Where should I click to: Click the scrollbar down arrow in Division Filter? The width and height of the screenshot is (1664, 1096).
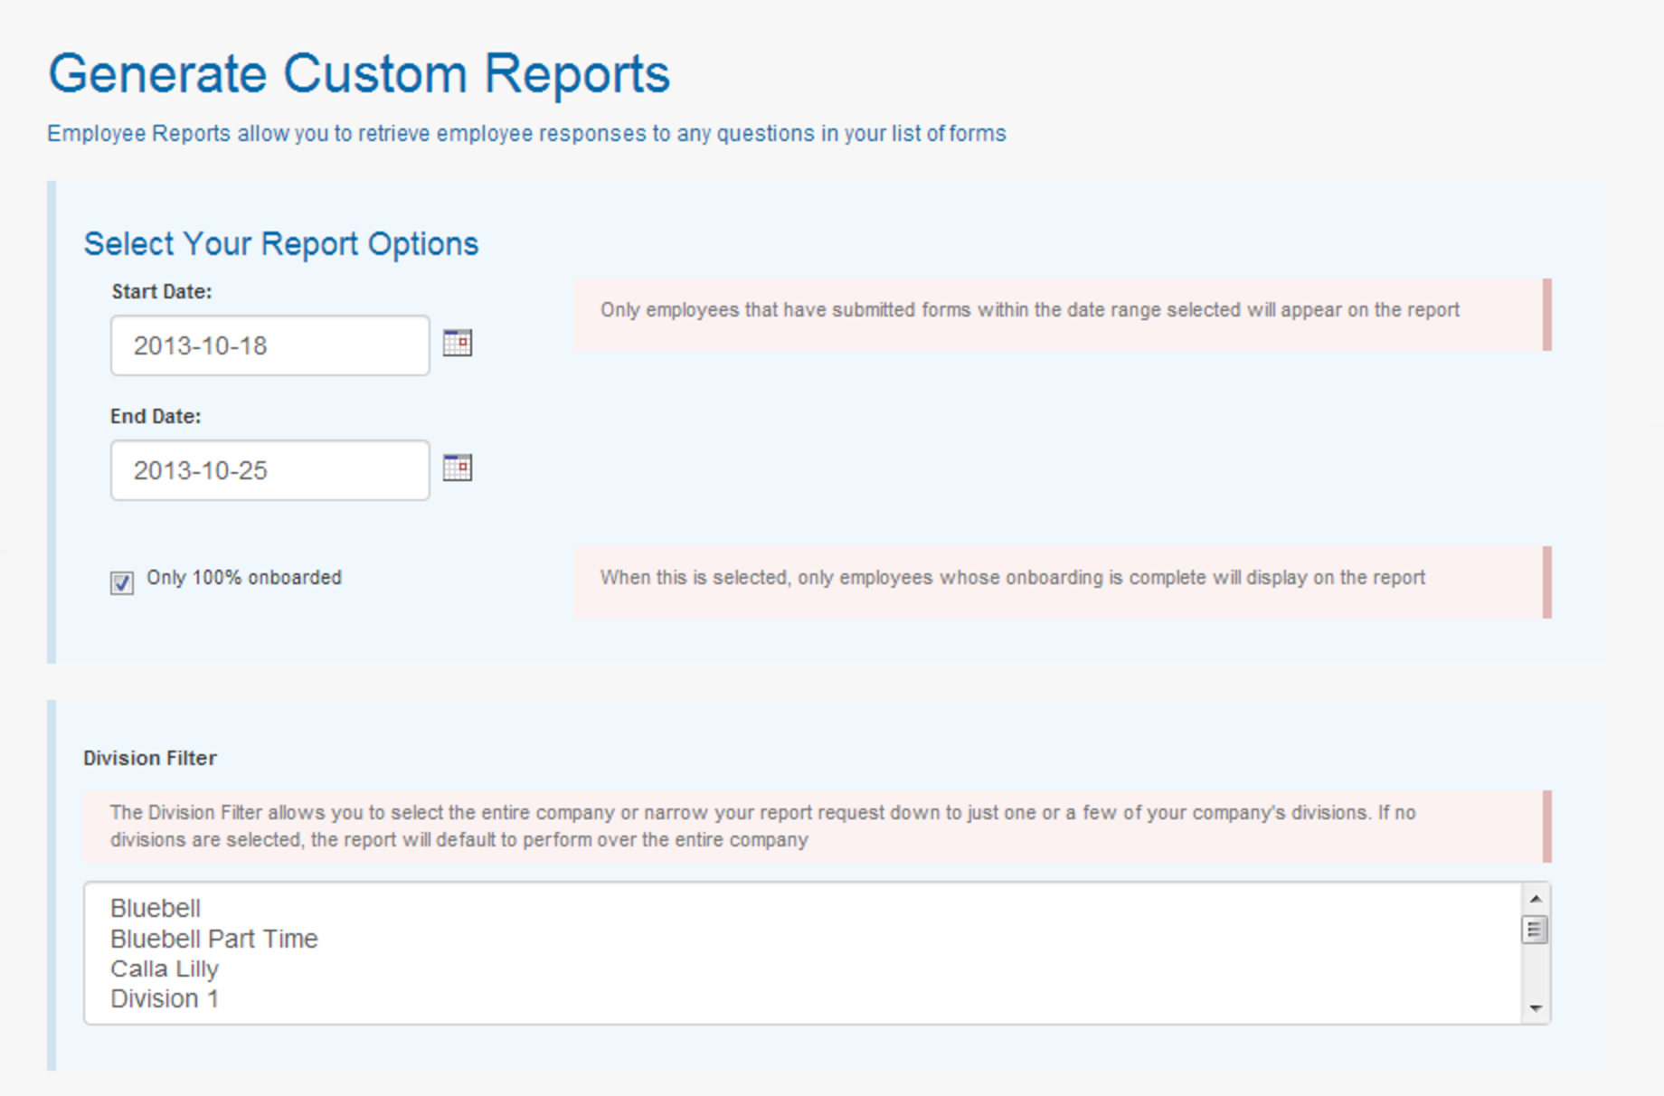pyautogui.click(x=1534, y=1009)
